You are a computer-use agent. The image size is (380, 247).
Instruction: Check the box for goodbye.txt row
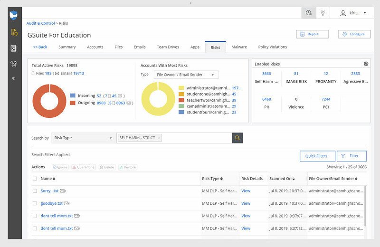coord(35,203)
